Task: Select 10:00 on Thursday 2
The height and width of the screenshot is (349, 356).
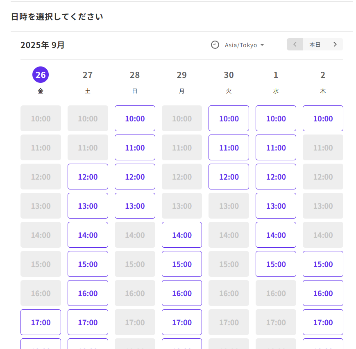Action: click(x=323, y=119)
